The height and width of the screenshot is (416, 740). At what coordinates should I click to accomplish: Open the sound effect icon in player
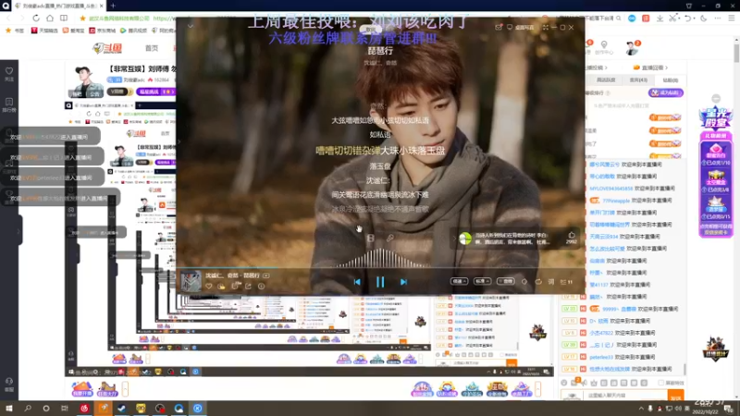[524, 282]
